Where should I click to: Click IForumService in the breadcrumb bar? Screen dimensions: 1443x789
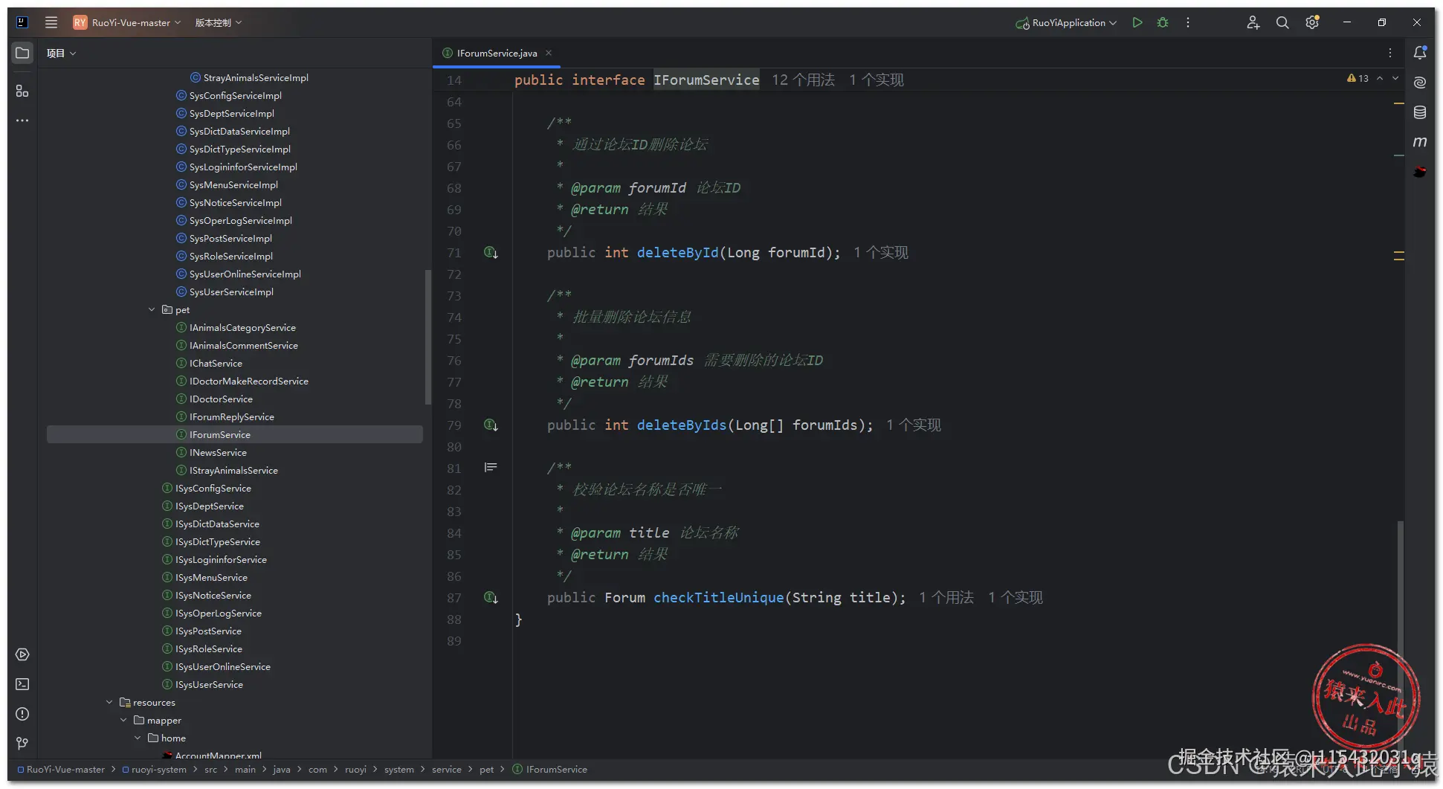pos(556,770)
